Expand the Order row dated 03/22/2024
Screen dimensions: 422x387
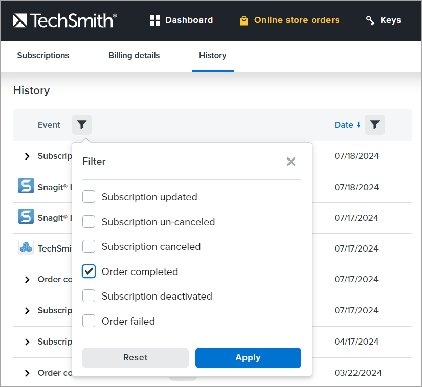coord(27,373)
